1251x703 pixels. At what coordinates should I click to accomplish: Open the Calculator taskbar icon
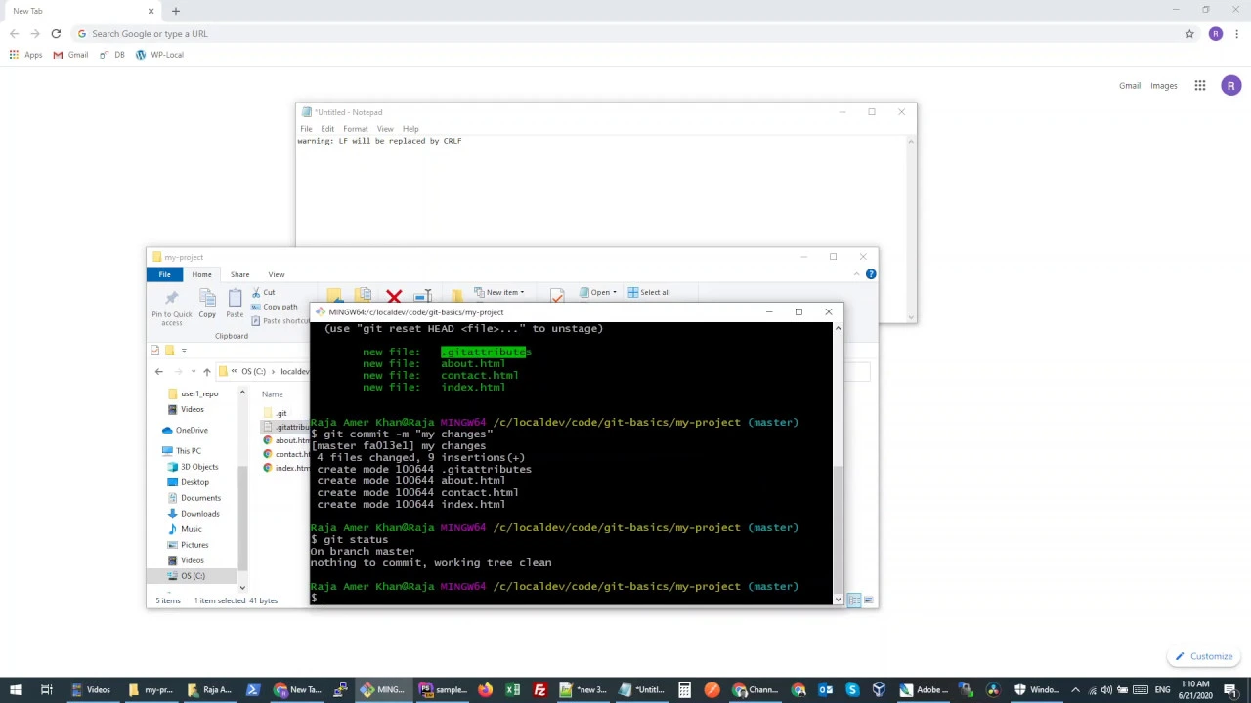click(684, 690)
